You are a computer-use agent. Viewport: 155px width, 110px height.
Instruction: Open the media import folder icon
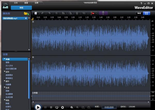[26, 13]
